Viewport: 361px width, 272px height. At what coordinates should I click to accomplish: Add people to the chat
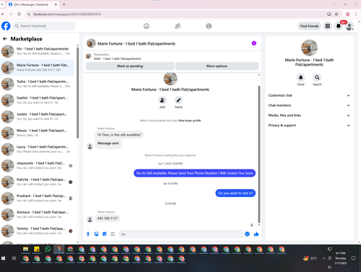pyautogui.click(x=162, y=100)
